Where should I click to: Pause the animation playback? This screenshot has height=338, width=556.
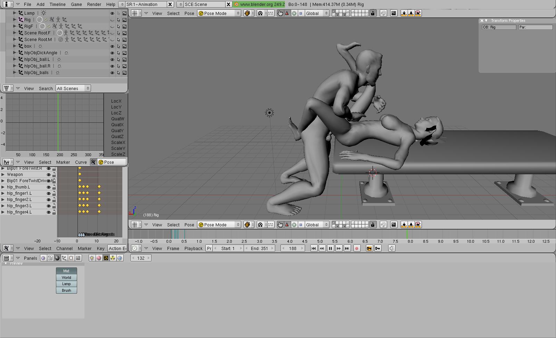coord(330,248)
